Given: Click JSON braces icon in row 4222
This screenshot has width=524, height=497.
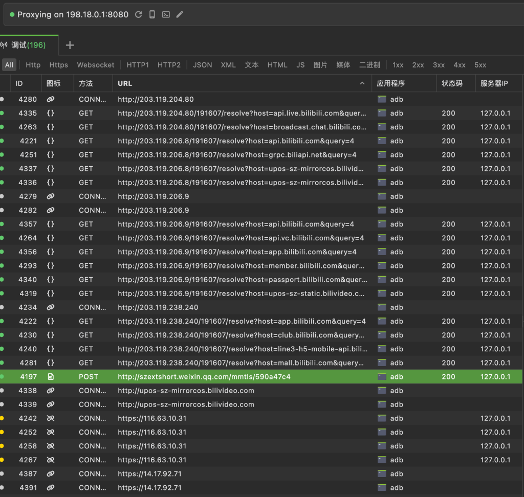Looking at the screenshot, I should [51, 321].
